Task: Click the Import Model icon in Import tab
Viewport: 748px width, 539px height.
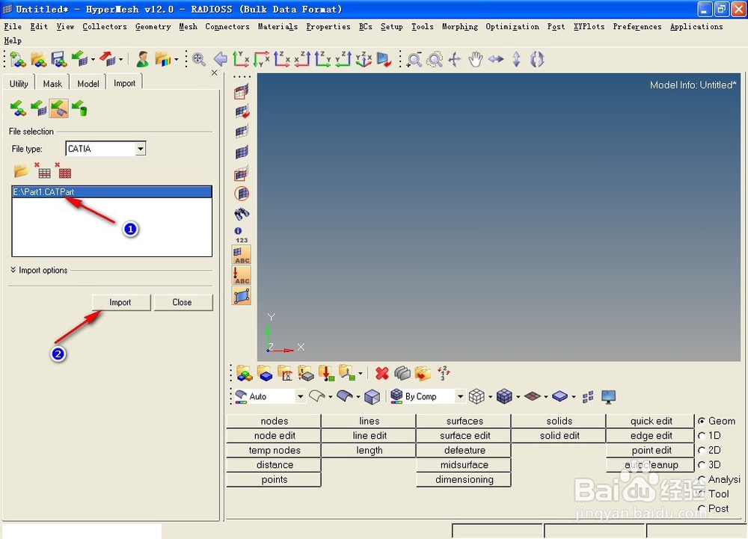Action: (x=18, y=108)
